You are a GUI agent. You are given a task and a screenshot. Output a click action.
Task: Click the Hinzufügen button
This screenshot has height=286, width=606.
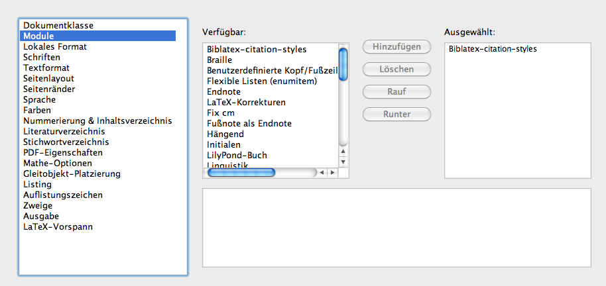point(396,47)
